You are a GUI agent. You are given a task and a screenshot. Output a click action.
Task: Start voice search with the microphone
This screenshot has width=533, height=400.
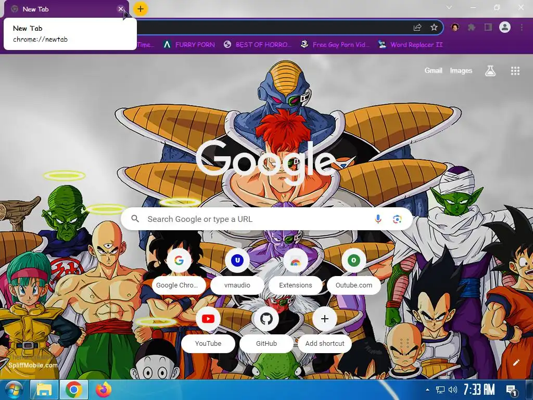[378, 219]
